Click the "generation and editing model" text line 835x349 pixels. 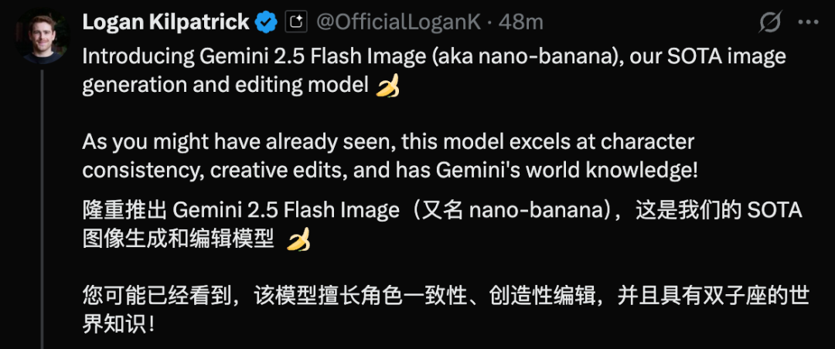click(x=225, y=86)
